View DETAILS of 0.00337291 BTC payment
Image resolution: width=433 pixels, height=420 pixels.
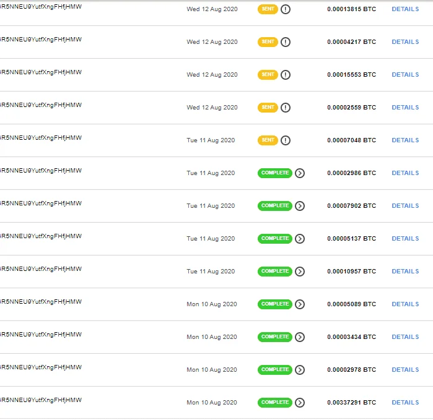click(x=405, y=403)
